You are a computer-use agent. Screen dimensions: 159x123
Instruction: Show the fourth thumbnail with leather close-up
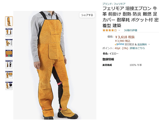click(x=9, y=53)
